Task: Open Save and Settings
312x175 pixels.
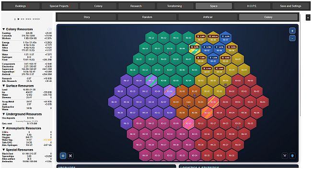Action: [x=290, y=6]
